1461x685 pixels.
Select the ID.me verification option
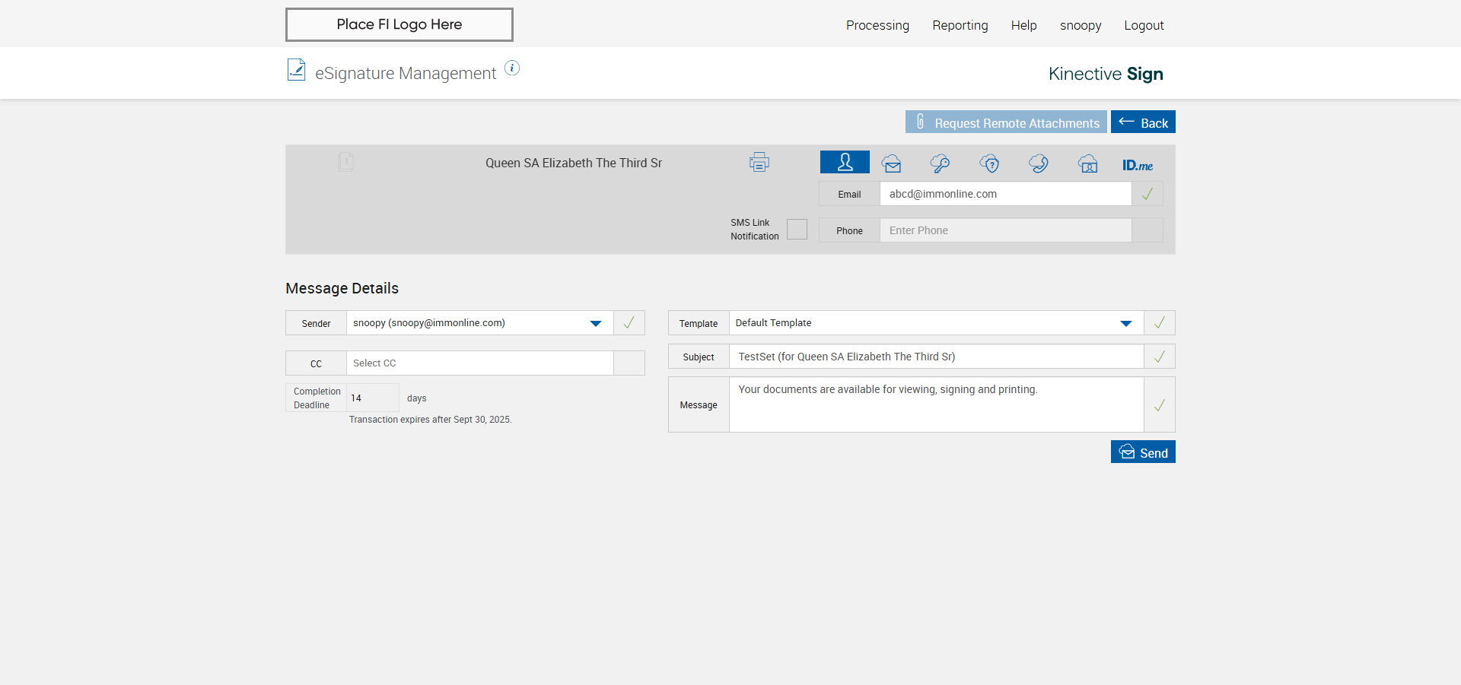[x=1137, y=165]
